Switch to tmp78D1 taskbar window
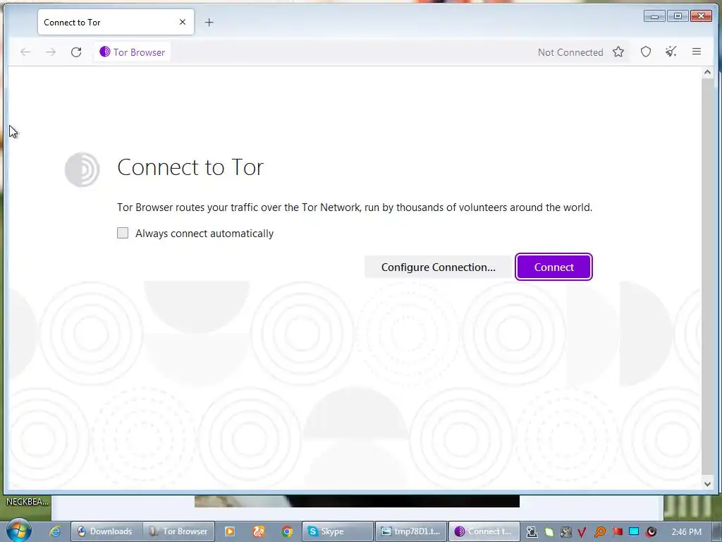722x542 pixels. pos(411,532)
